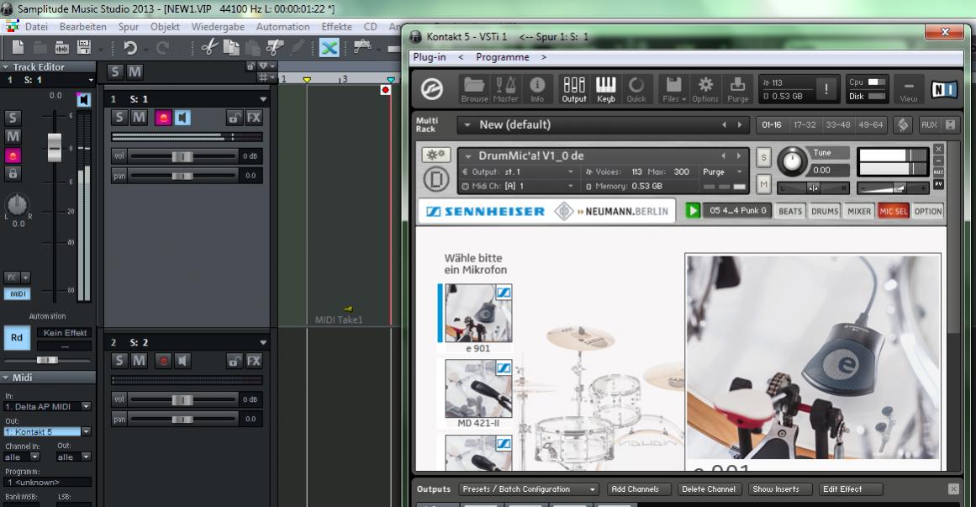Viewport: 976px width, 507px height.
Task: Create new project file icon
Action: click(18, 47)
